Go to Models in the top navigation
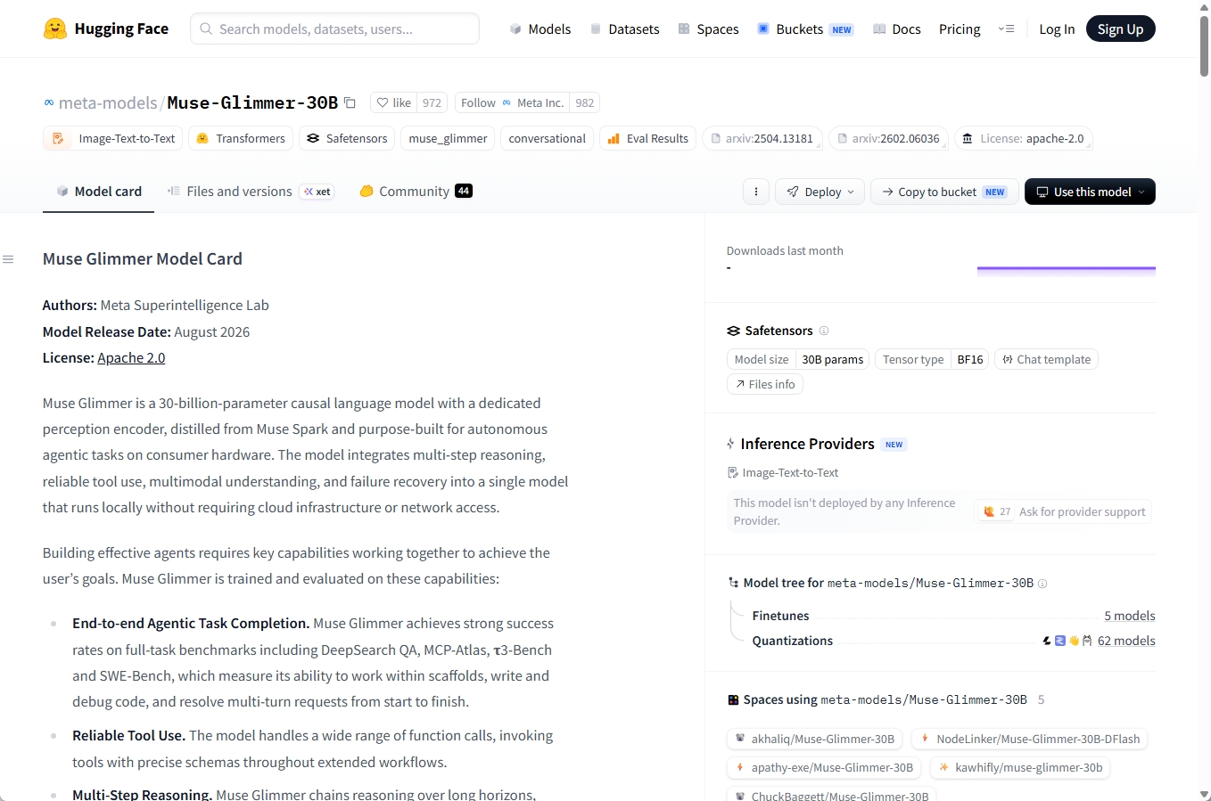Viewport: 1211px width, 801px height. tap(540, 29)
